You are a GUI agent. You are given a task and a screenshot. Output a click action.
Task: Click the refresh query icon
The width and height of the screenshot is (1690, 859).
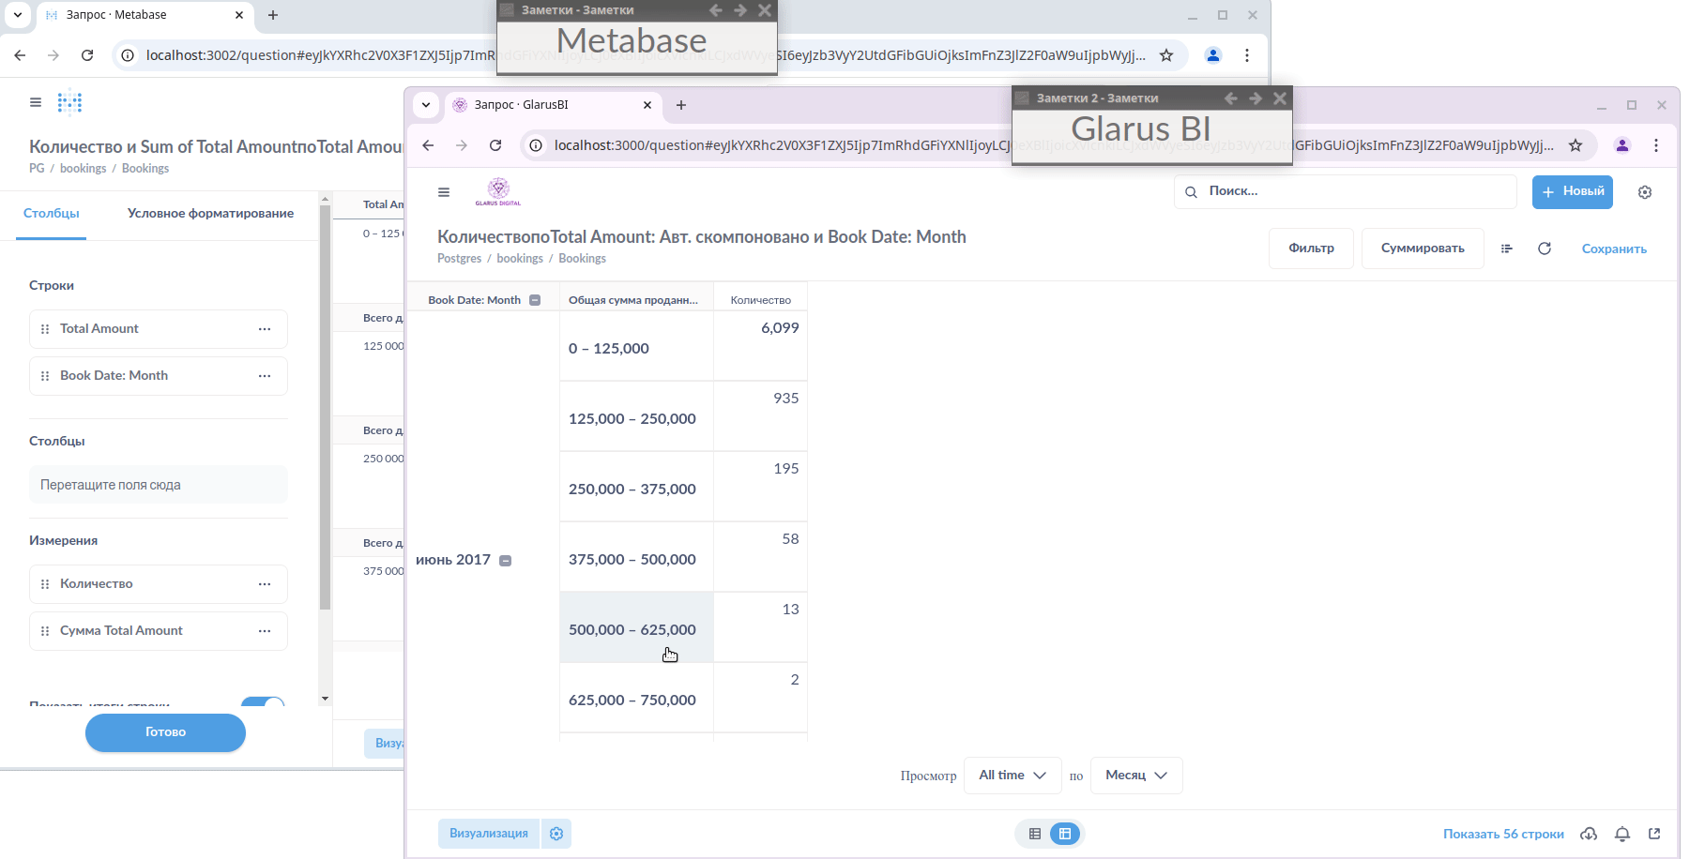pos(1545,249)
